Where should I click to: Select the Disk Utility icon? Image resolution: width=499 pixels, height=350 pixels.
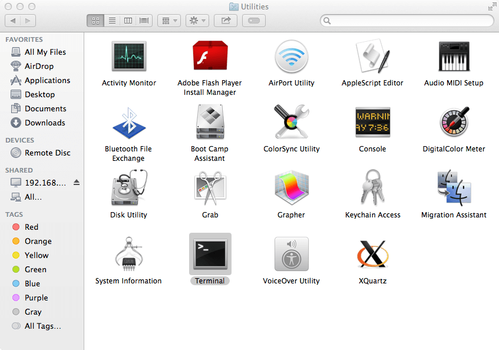pyautogui.click(x=129, y=188)
